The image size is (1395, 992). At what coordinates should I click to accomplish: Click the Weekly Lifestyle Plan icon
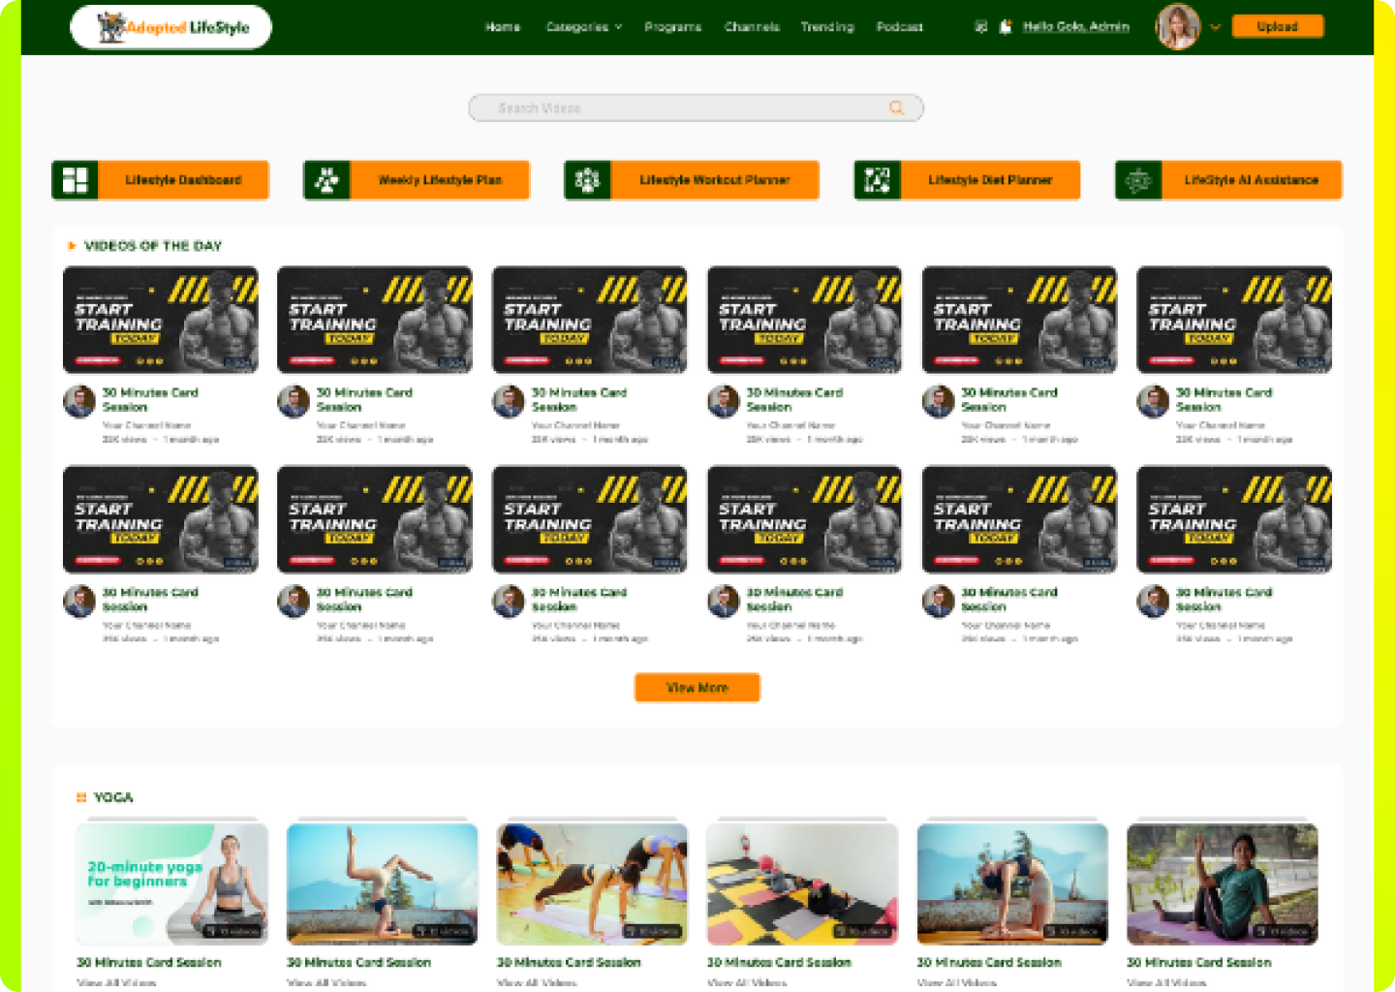coord(326,180)
